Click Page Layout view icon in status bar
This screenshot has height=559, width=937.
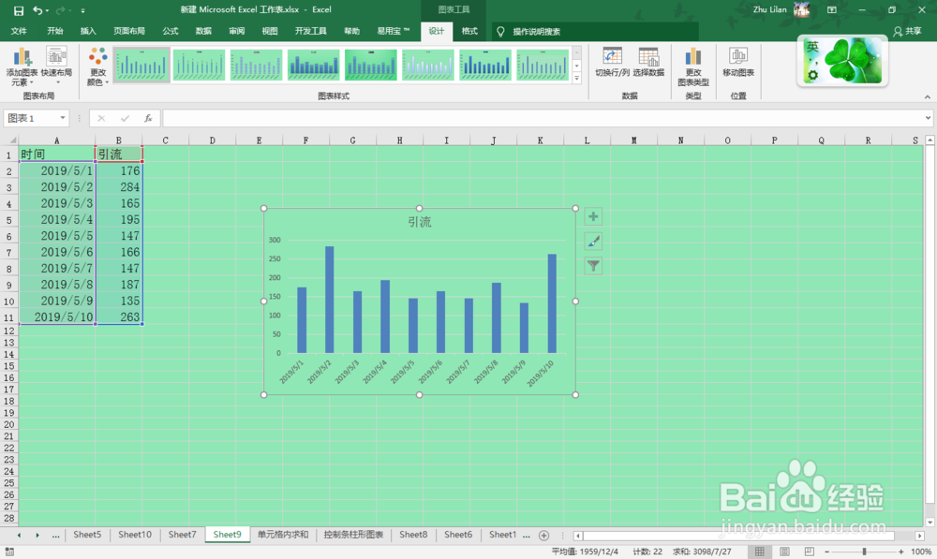pos(784,552)
